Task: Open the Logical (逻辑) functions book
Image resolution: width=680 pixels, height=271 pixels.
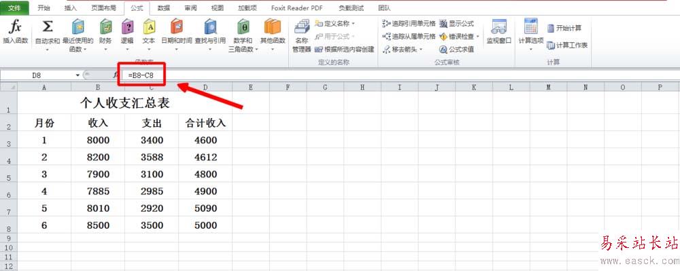Action: [127, 35]
